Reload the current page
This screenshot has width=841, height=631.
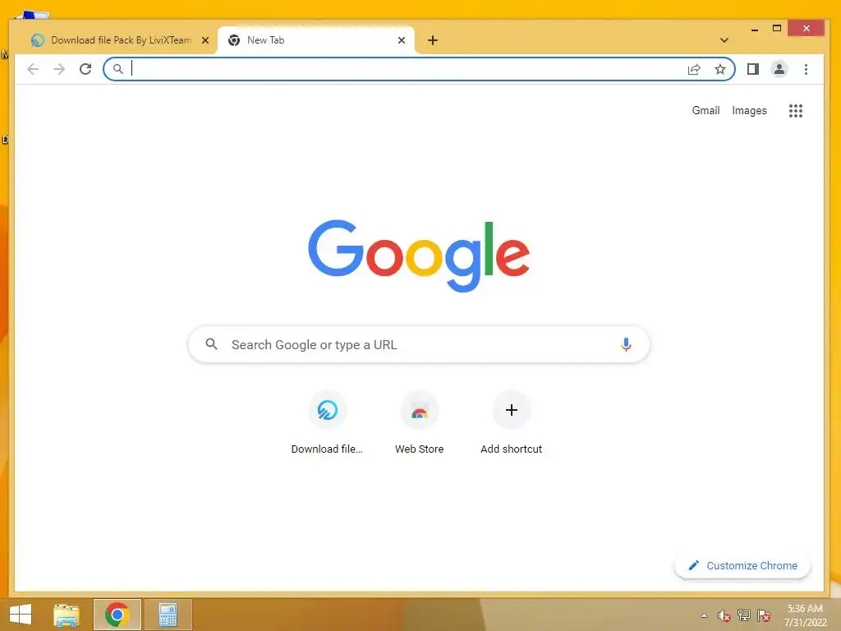[x=85, y=69]
